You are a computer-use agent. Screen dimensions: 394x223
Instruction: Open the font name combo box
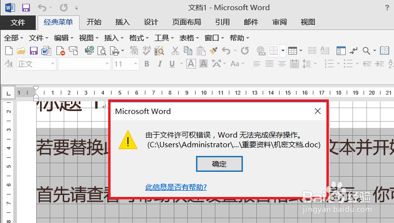pyautogui.click(x=84, y=64)
